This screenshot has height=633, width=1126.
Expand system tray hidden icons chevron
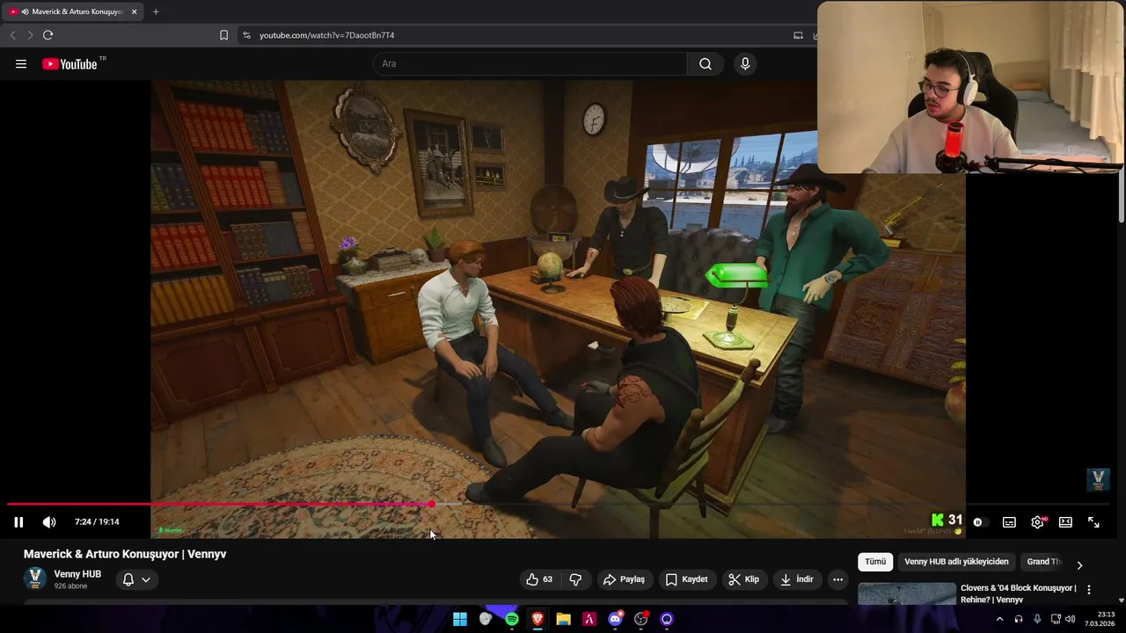[x=999, y=619]
